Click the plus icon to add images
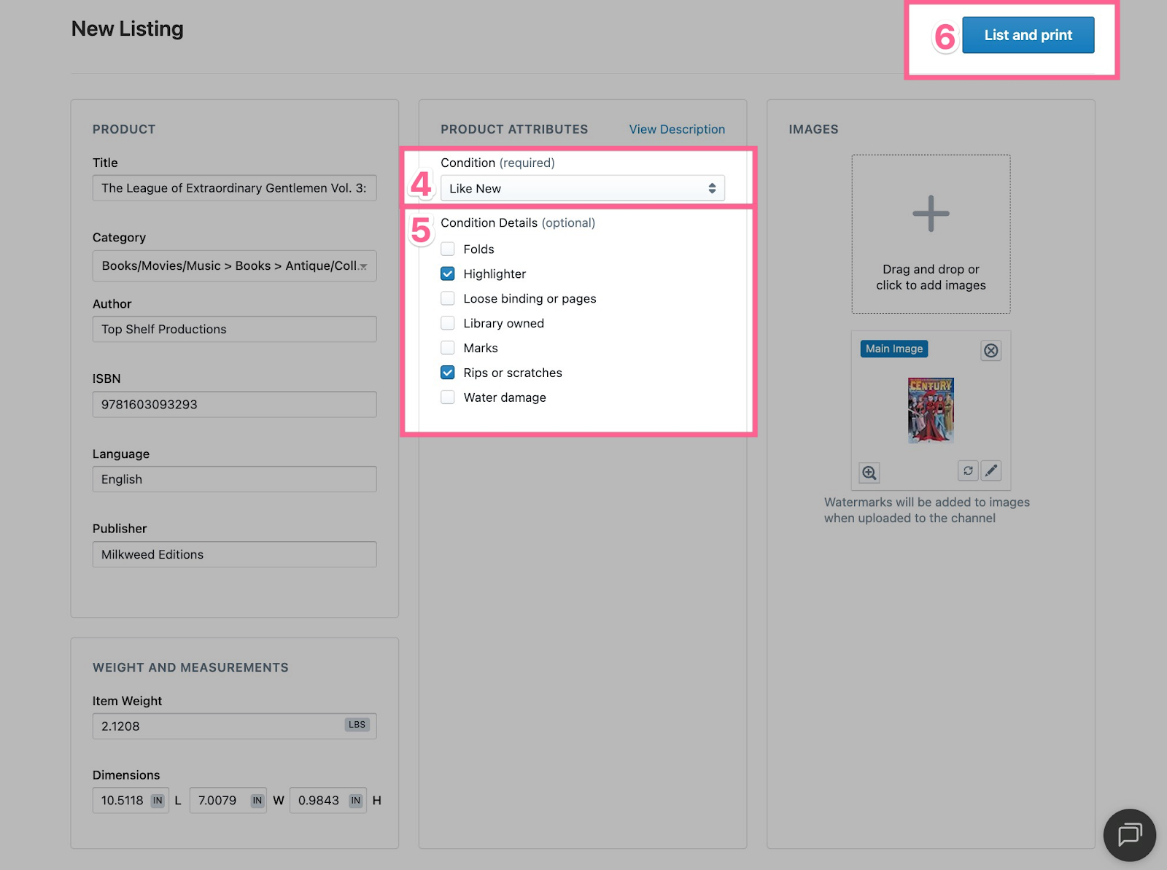 (931, 214)
